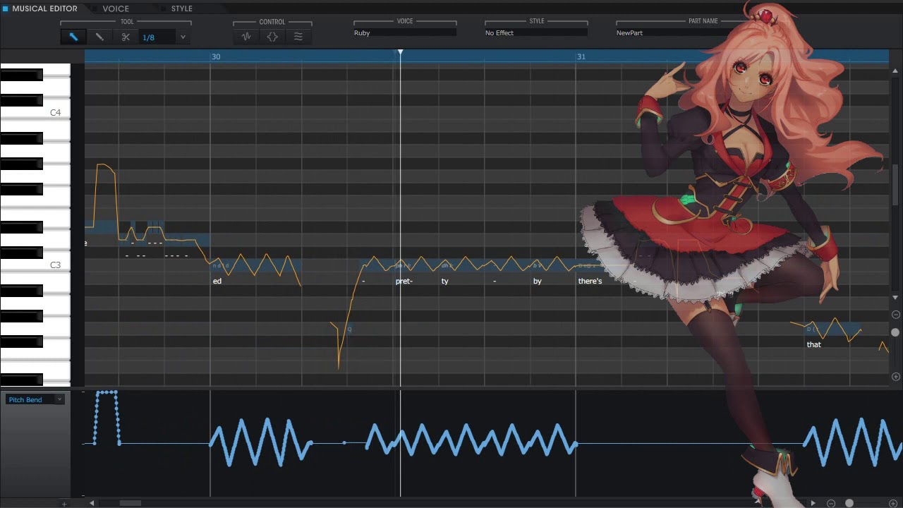Click the horizontal zoom in plus button
The height and width of the screenshot is (508, 903).
coord(893,503)
